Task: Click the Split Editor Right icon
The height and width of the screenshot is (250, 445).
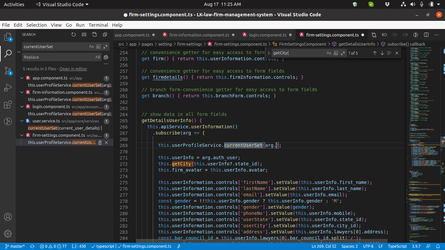Action: click(426, 35)
